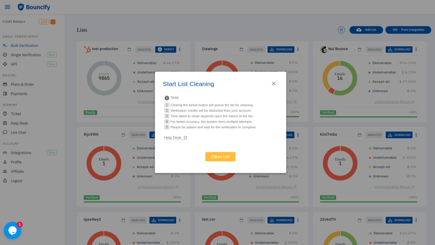The height and width of the screenshot is (245, 435).
Task: Open three-dot menu on test production card
Action: click(180, 49)
